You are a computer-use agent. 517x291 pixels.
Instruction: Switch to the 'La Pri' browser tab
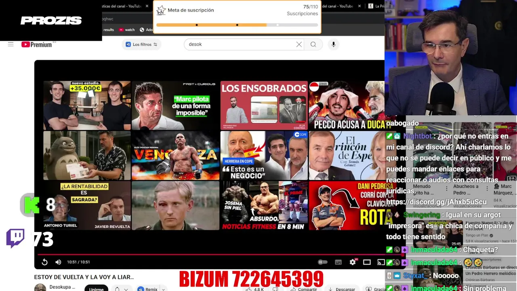pos(376,6)
